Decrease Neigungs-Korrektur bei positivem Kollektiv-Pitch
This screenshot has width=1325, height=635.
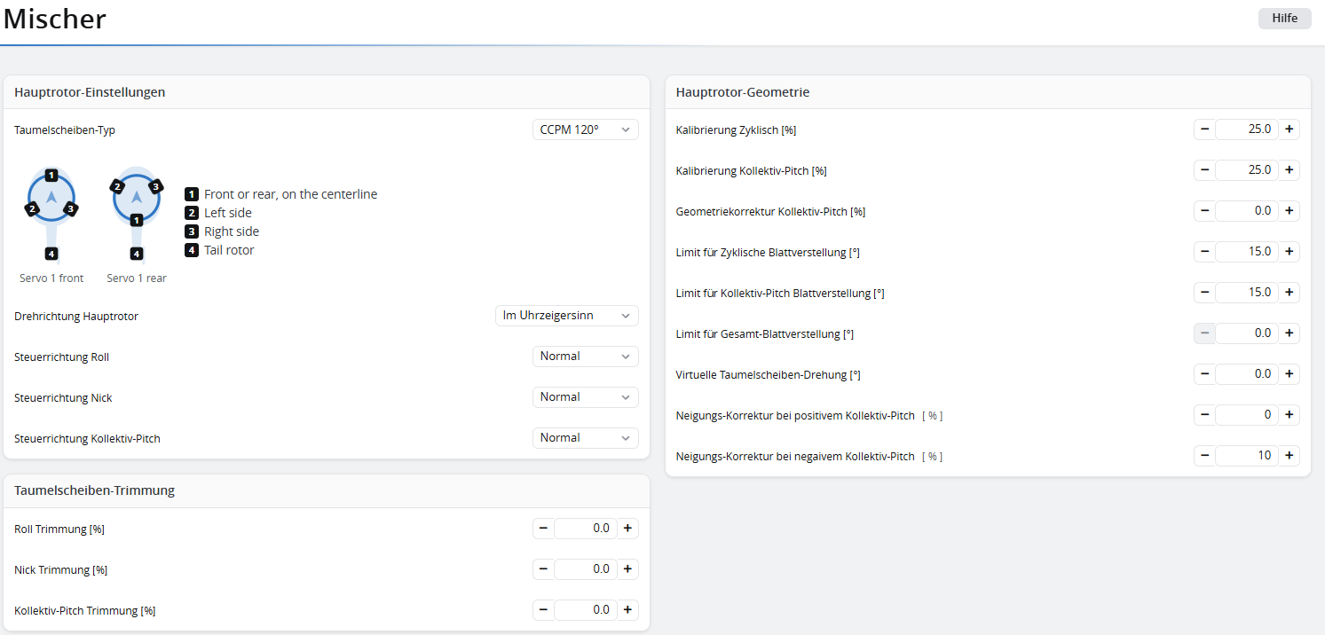coord(1204,415)
